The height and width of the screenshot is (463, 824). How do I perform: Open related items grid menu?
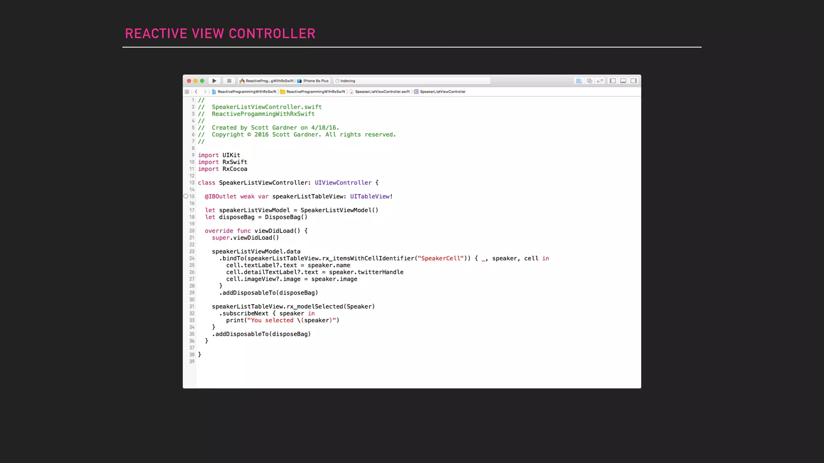click(187, 92)
